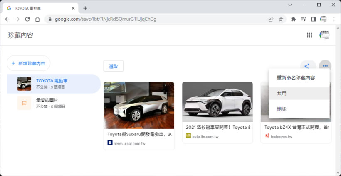341x176 pixels.
Task: Close the TOYOTA 電動車 browser tab
Action: pyautogui.click(x=73, y=8)
